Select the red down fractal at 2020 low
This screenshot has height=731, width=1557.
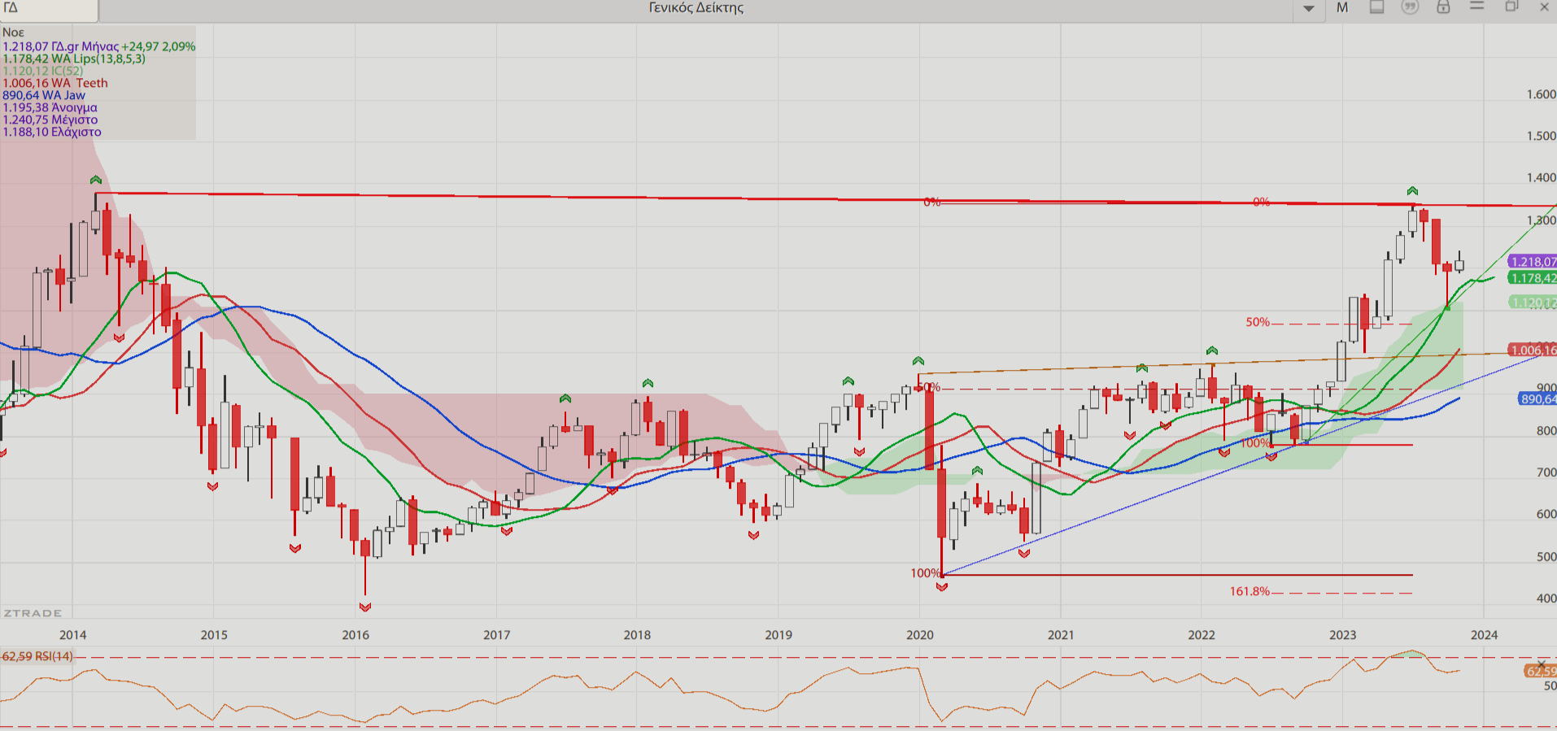click(x=942, y=587)
